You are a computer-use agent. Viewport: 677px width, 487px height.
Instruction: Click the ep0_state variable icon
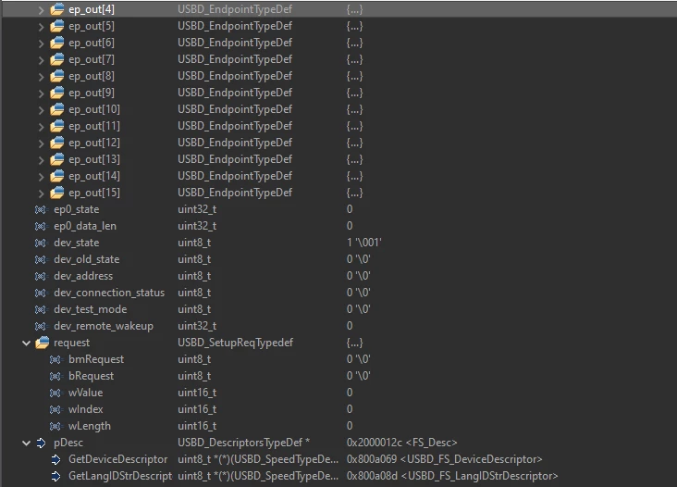tap(41, 209)
